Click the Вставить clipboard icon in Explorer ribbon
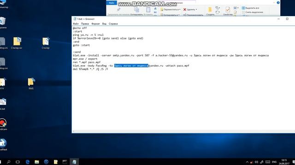This screenshot has height=165, width=295. click(x=148, y=9)
